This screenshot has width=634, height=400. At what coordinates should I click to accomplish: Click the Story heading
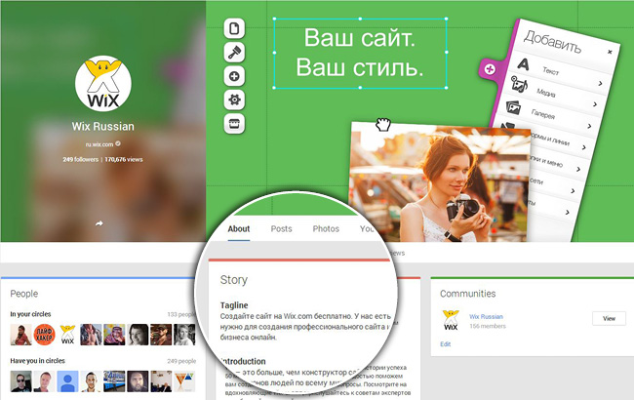234,280
